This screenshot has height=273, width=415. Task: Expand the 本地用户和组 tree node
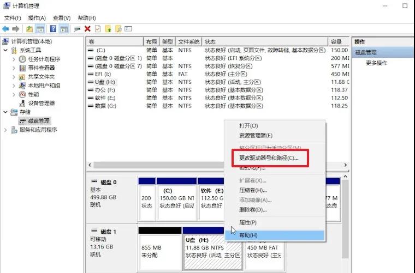(x=14, y=86)
